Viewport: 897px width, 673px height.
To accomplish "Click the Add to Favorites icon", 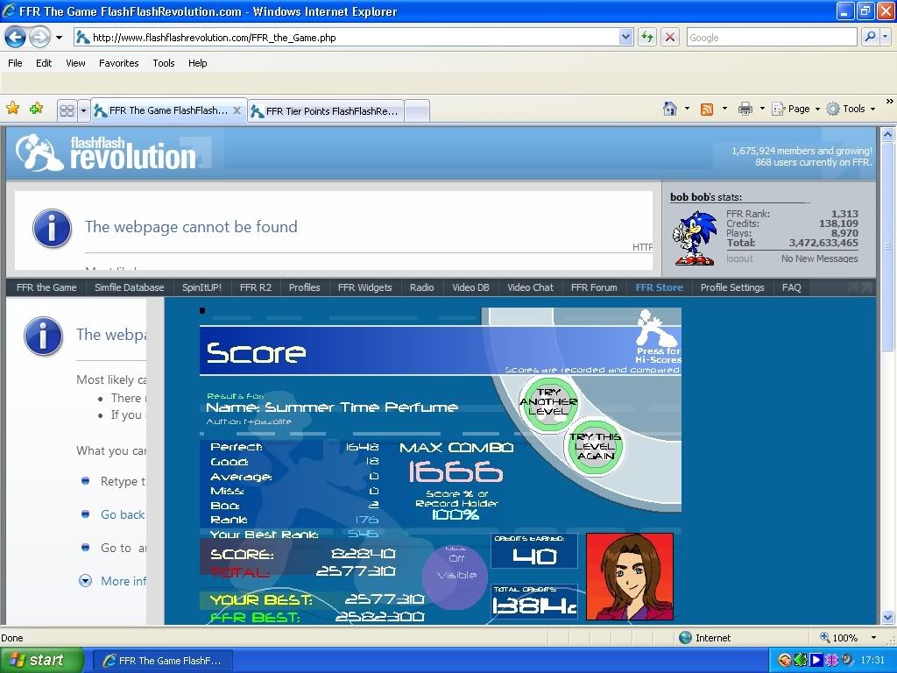I will (x=36, y=109).
